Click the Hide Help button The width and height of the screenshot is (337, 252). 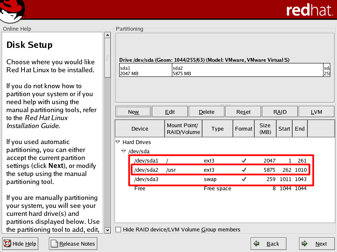[x=20, y=244]
